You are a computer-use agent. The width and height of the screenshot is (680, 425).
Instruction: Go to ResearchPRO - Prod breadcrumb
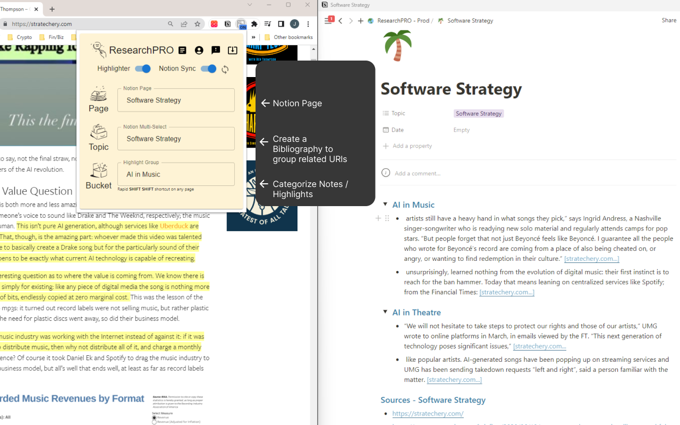tap(403, 21)
